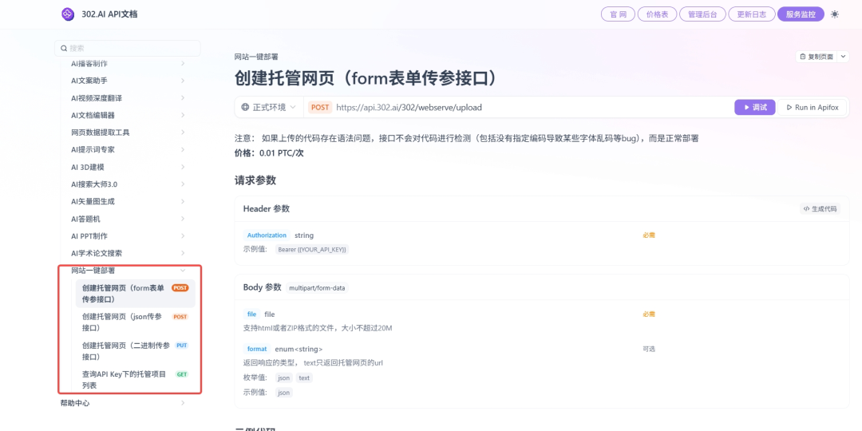Open the dropdown arrow beside 复制页面
862x431 pixels.
coord(844,57)
